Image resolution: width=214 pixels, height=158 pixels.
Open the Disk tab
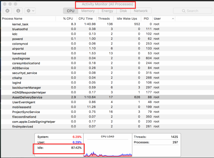tap(123, 11)
